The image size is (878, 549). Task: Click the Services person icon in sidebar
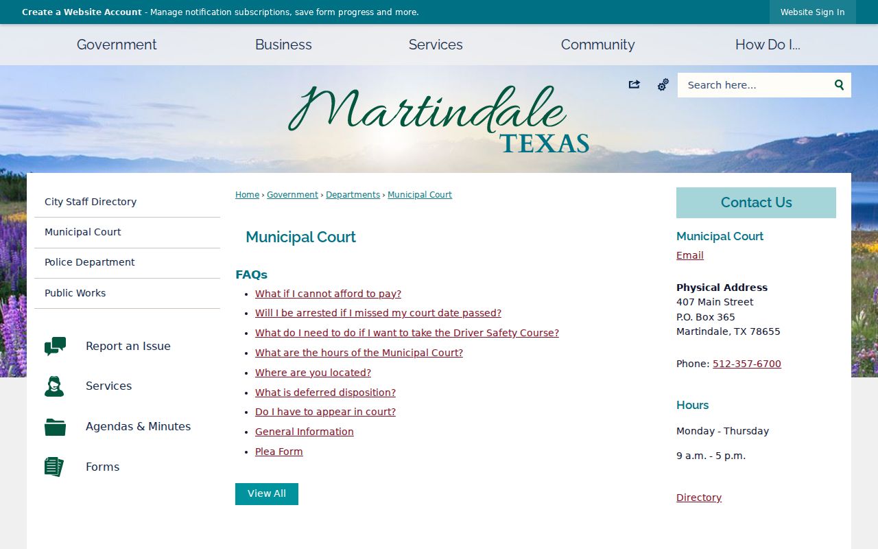(54, 386)
